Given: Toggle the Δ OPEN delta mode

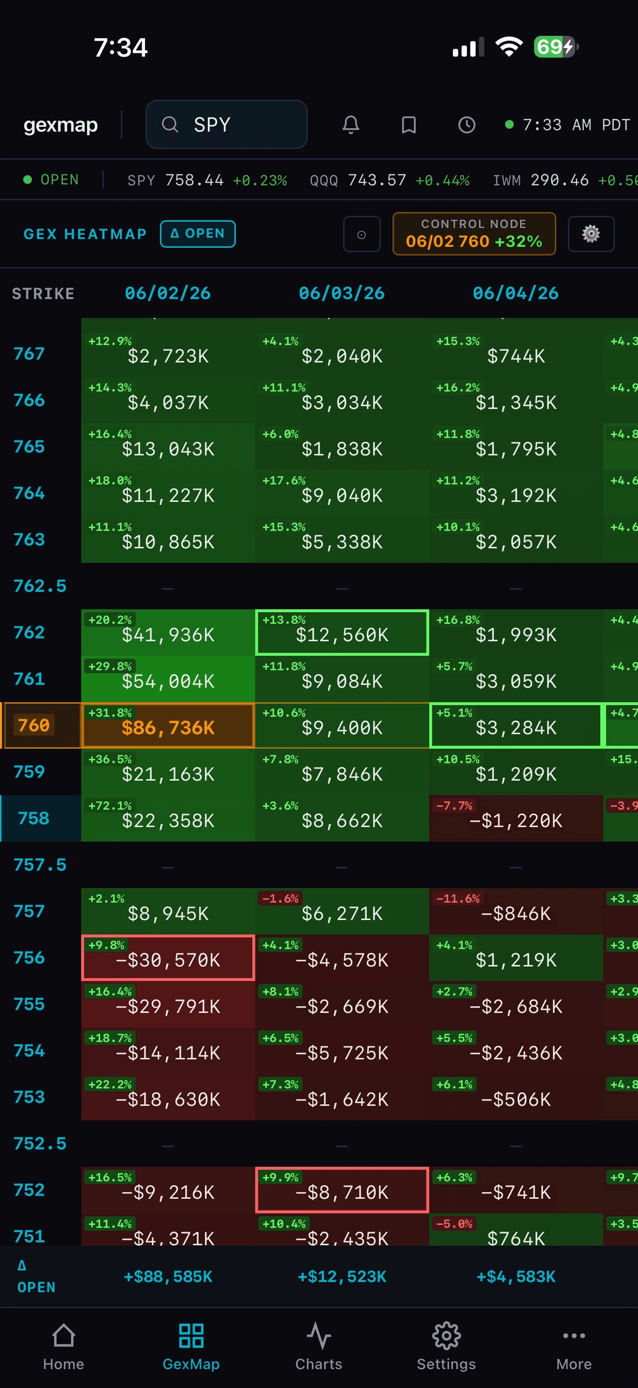Looking at the screenshot, I should pyautogui.click(x=198, y=234).
